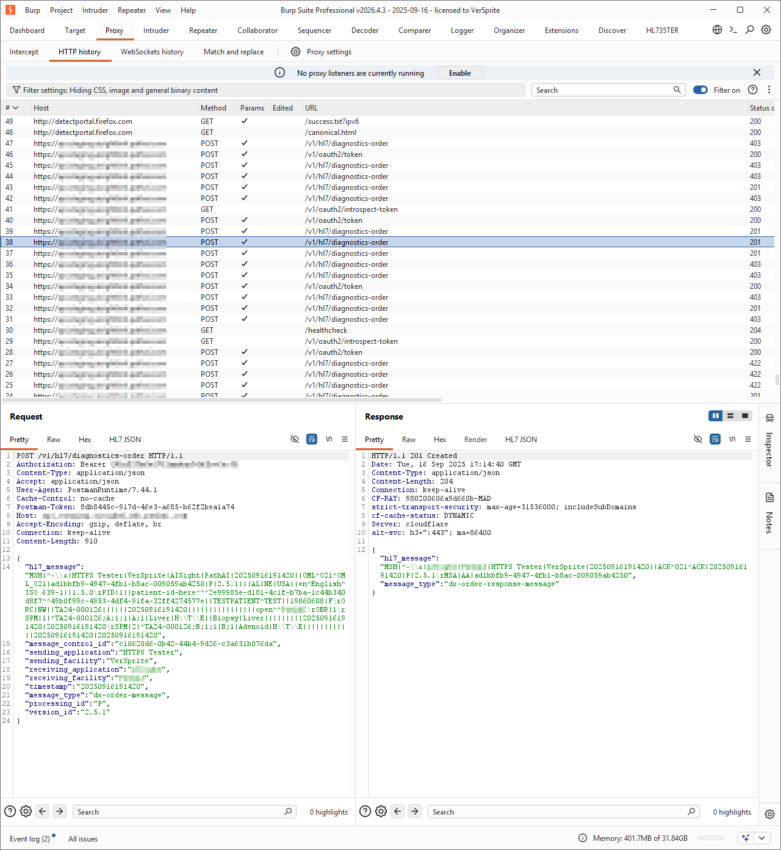Click the memory info icon in status bar

pos(583,838)
